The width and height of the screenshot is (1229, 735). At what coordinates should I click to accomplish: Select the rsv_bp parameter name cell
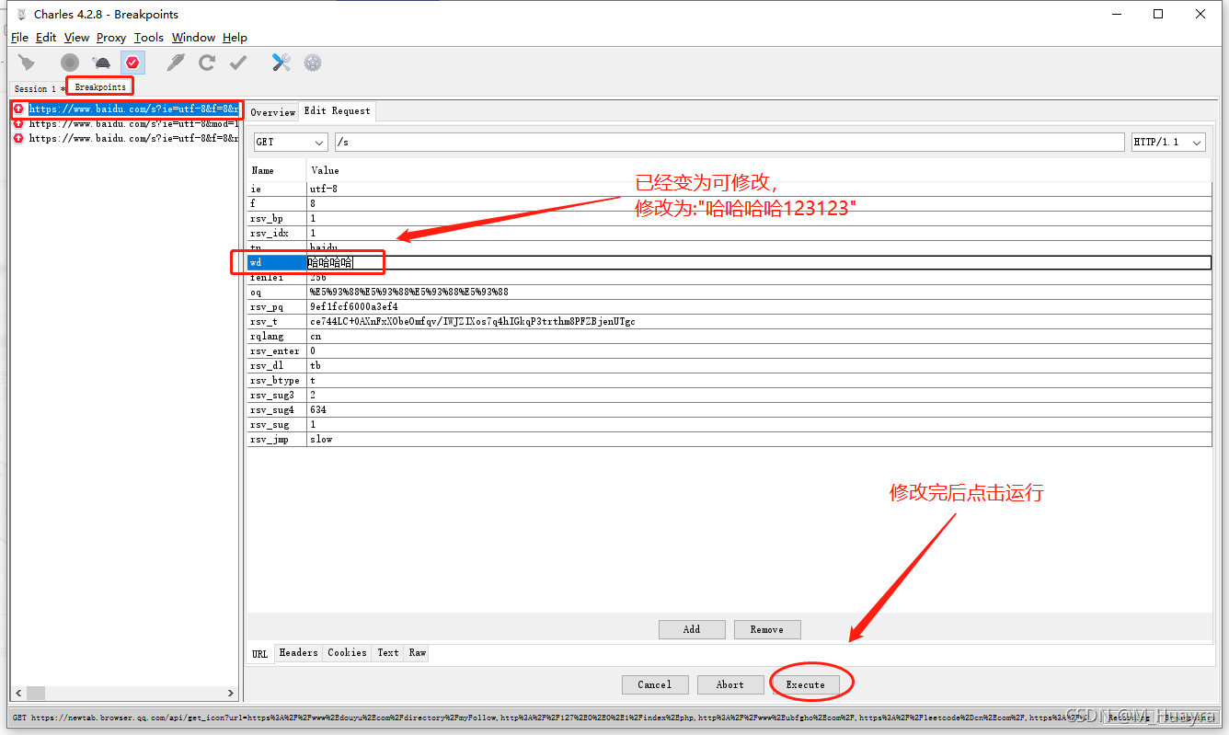[277, 218]
